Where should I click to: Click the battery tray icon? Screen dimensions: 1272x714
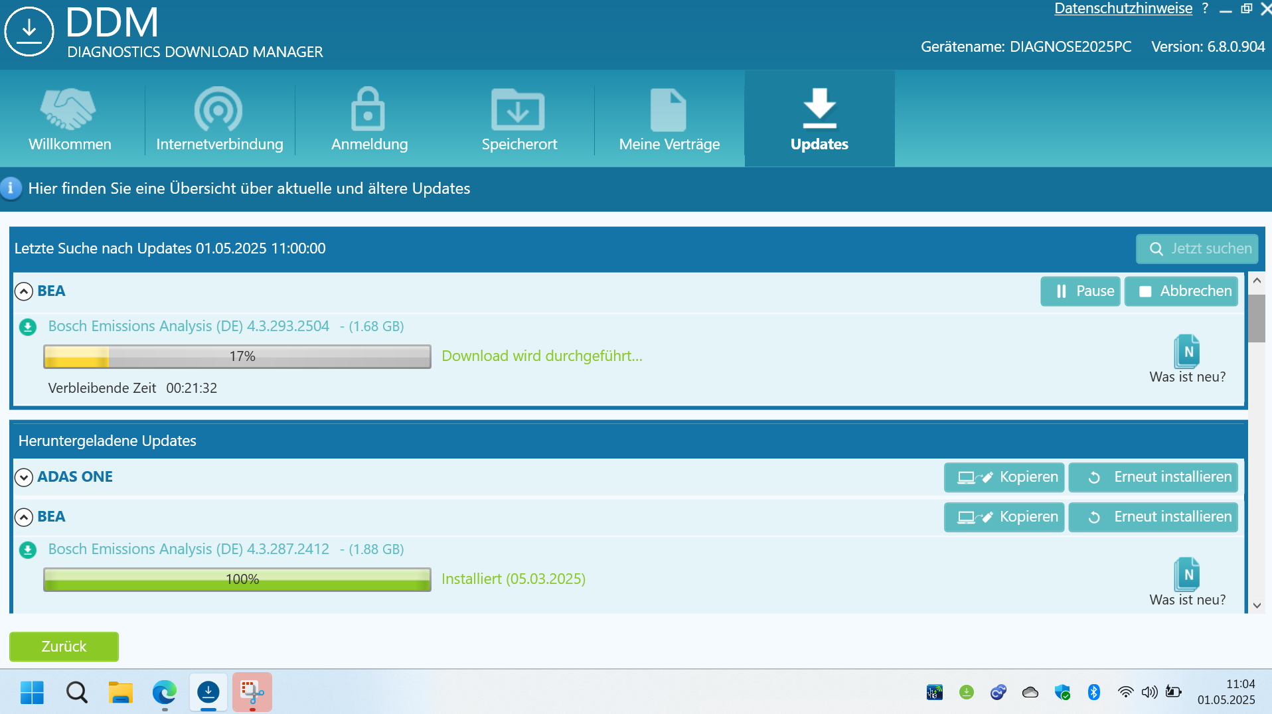pos(1174,692)
